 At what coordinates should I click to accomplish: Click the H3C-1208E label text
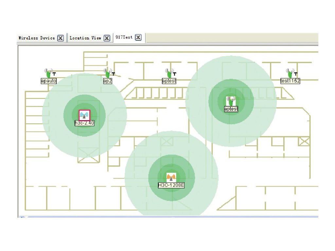click(x=171, y=185)
